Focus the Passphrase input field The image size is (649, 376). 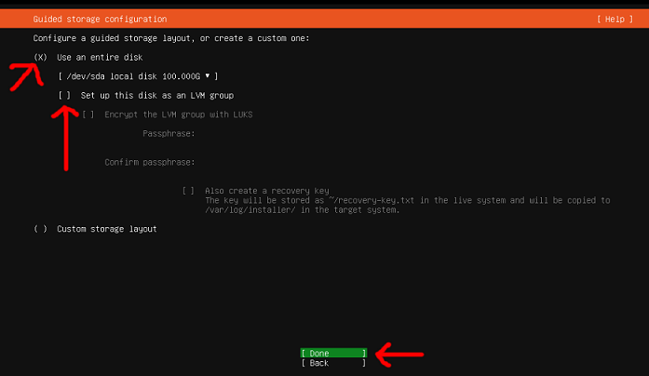279,134
